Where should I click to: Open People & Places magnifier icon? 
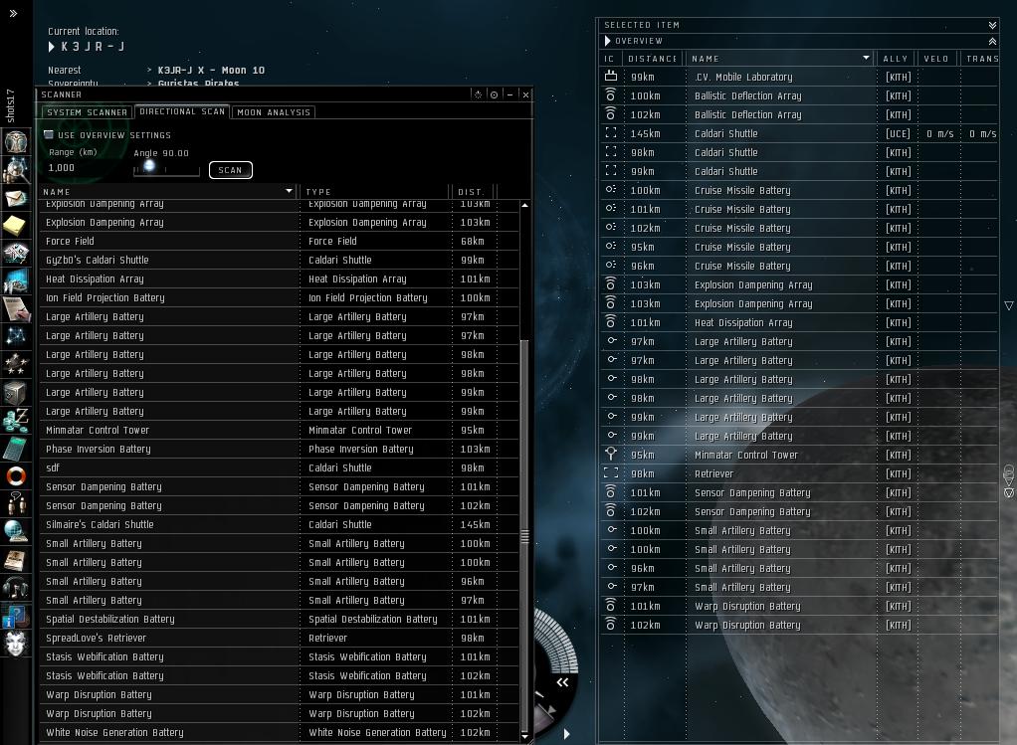click(16, 170)
